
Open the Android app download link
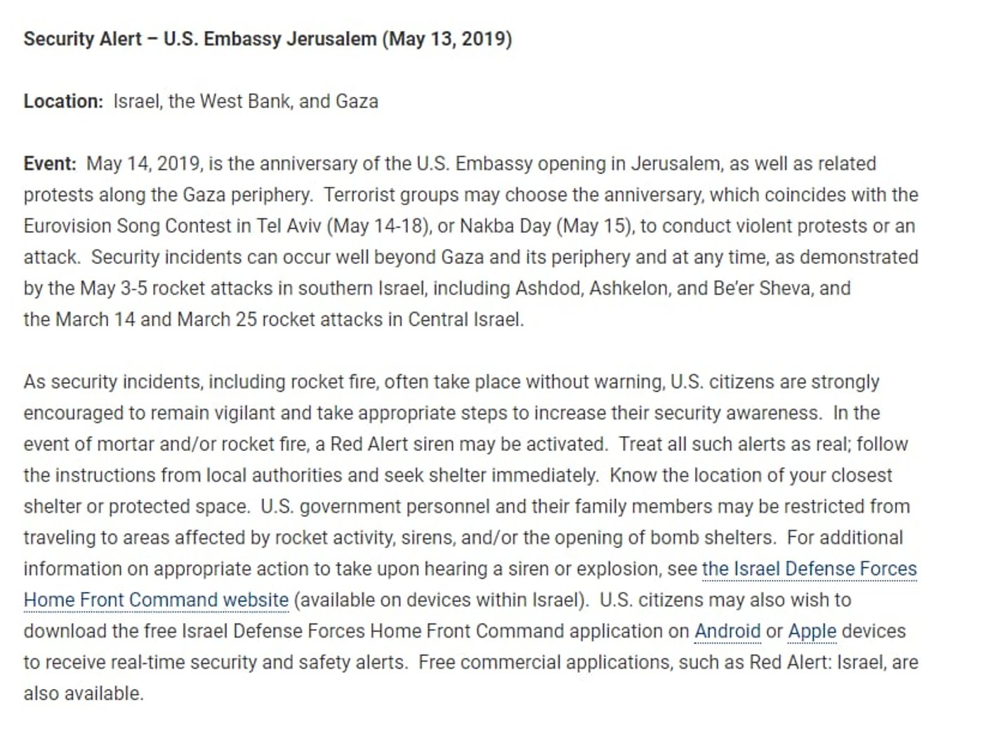727,631
